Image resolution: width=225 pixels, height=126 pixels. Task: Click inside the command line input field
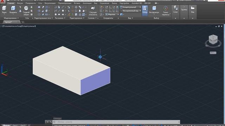click(x=116, y=122)
